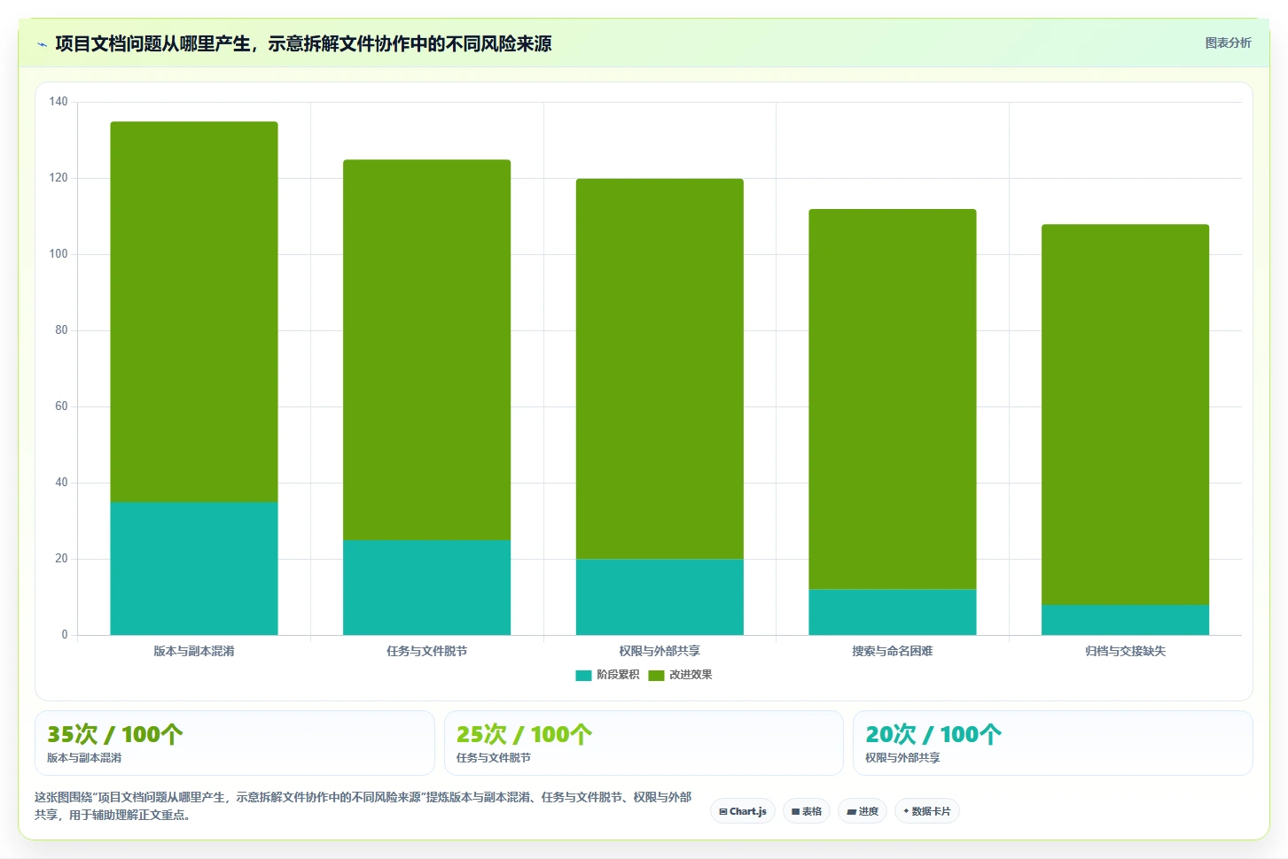Select the Chart.js tag
This screenshot has height=859, width=1288.
(743, 811)
